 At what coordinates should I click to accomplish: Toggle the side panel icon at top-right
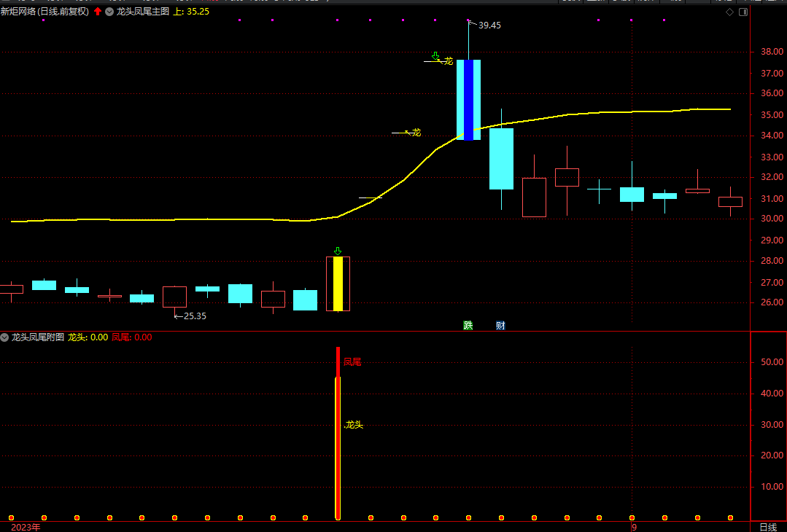(x=743, y=12)
